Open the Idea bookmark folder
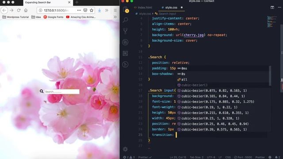Screen dimensions: 283x159 [36, 17]
